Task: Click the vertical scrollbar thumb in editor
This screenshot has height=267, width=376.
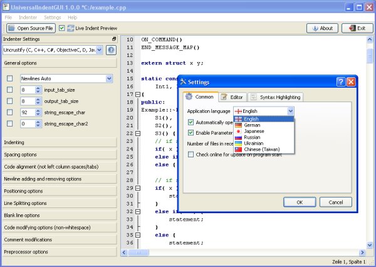Action: (x=370, y=56)
